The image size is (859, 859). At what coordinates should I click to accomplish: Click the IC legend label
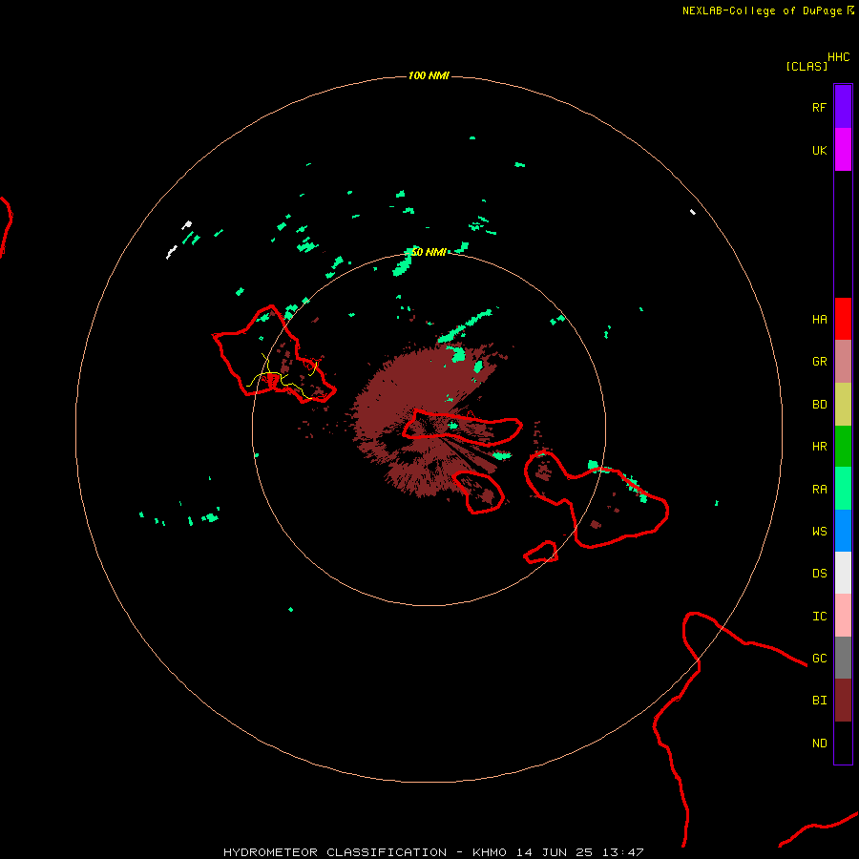tap(819, 617)
